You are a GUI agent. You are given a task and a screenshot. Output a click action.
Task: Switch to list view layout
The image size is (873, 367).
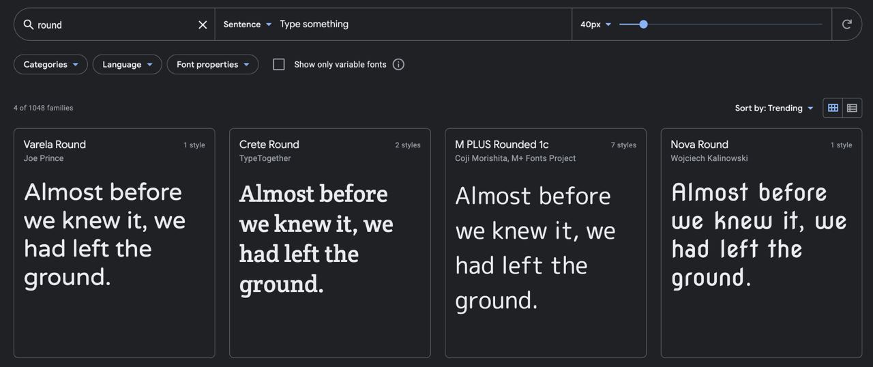(852, 108)
